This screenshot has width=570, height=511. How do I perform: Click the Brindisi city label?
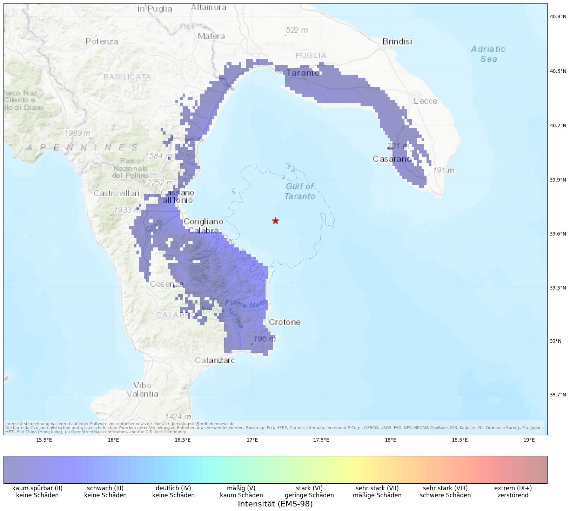397,42
